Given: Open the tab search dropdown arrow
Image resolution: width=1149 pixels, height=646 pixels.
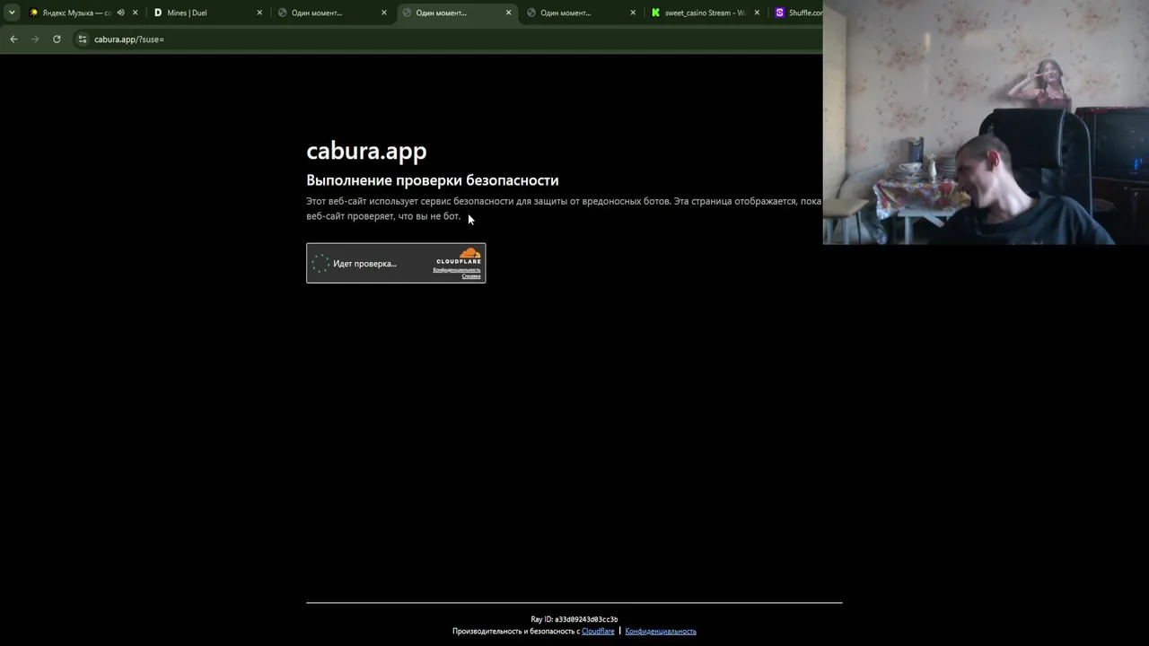Looking at the screenshot, I should (x=12, y=13).
